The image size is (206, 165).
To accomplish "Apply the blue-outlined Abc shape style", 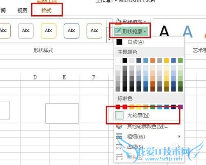I will (x=72, y=31).
